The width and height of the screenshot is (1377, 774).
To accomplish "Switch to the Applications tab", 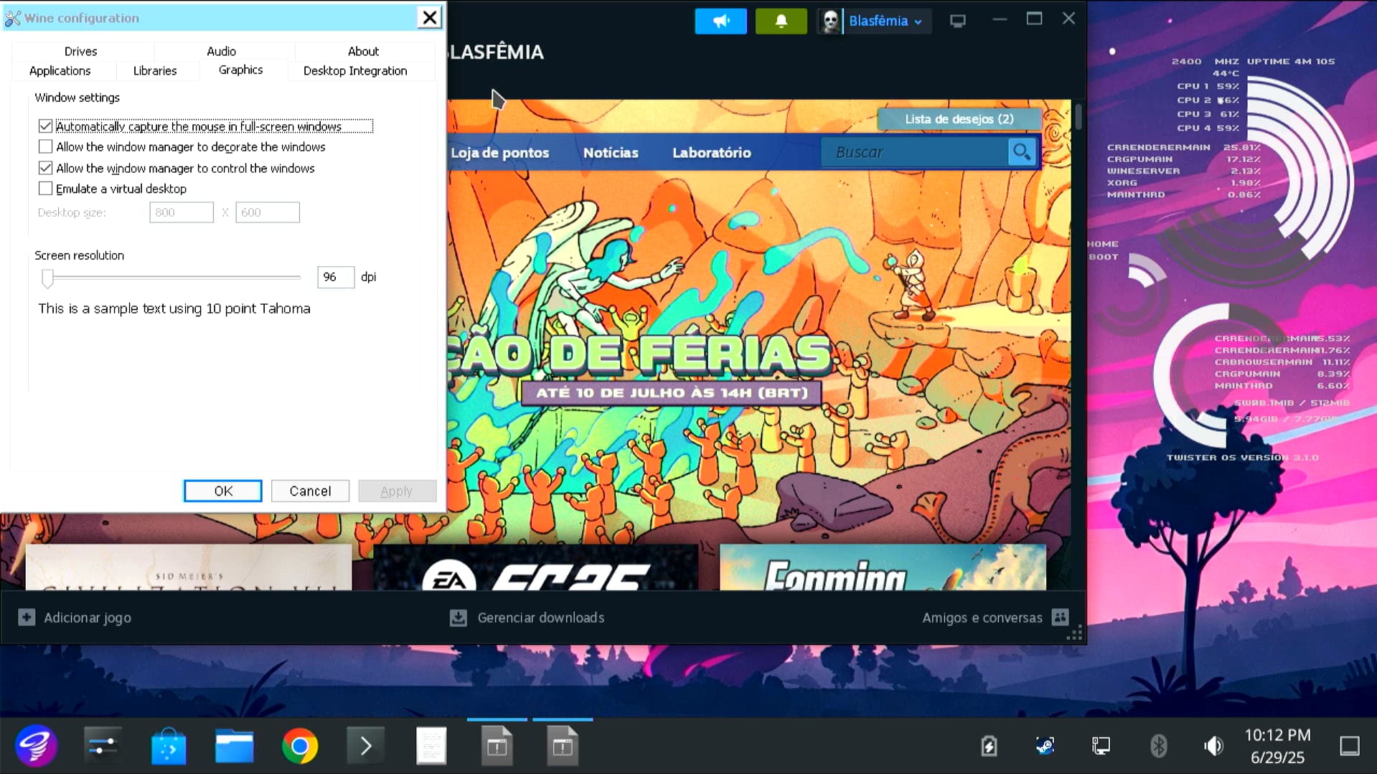I will point(60,70).
